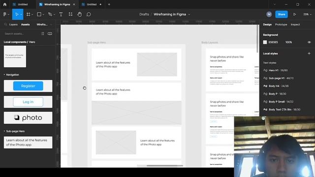Collapse the Navigation assets section

pos(4,75)
